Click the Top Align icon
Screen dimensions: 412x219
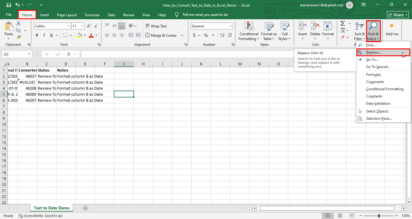click(x=107, y=26)
